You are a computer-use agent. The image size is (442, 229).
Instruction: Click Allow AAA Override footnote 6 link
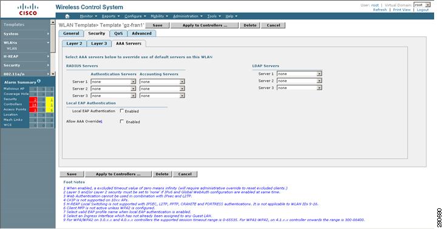(101, 122)
